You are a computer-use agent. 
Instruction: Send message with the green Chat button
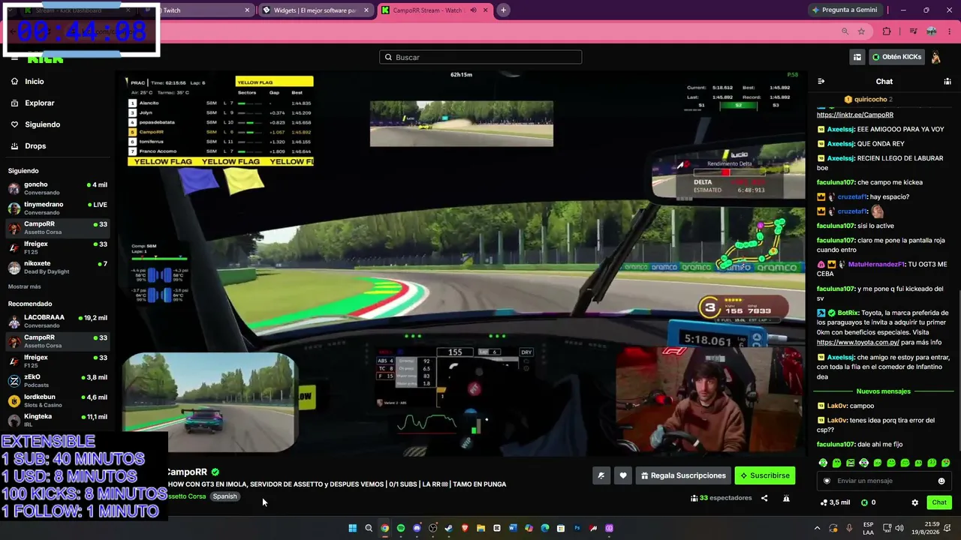pos(939,502)
